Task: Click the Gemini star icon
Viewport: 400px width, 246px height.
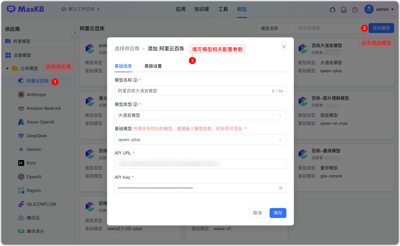Action: pyautogui.click(x=21, y=149)
